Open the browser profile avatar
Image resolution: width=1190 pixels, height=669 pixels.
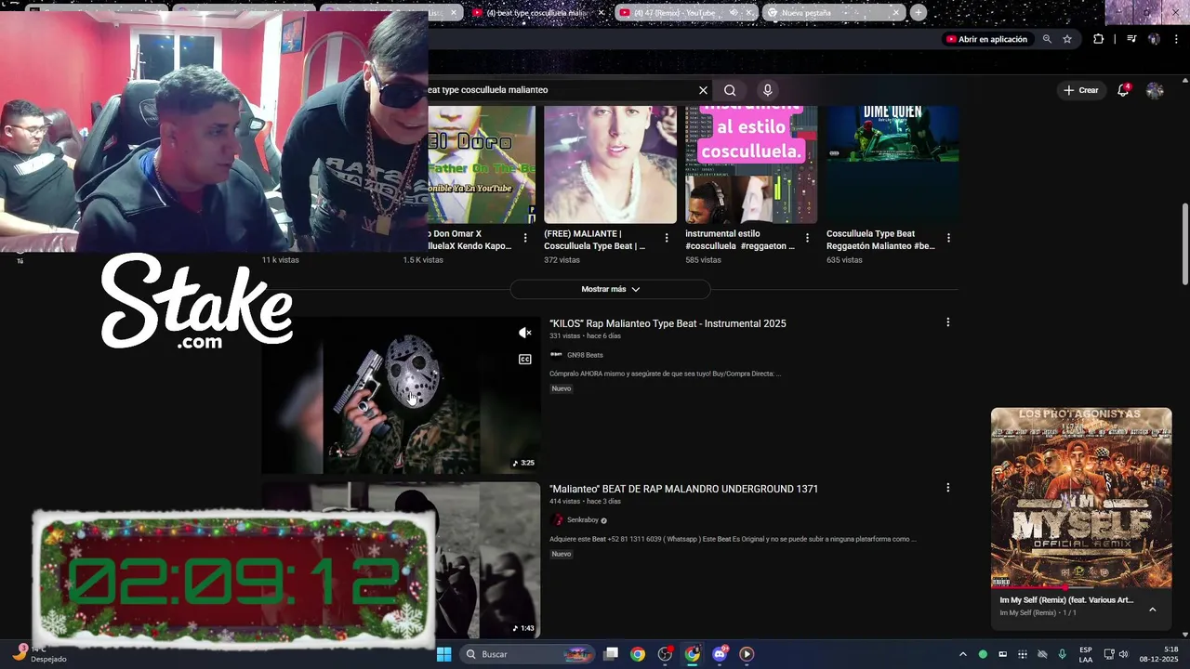pyautogui.click(x=1154, y=39)
